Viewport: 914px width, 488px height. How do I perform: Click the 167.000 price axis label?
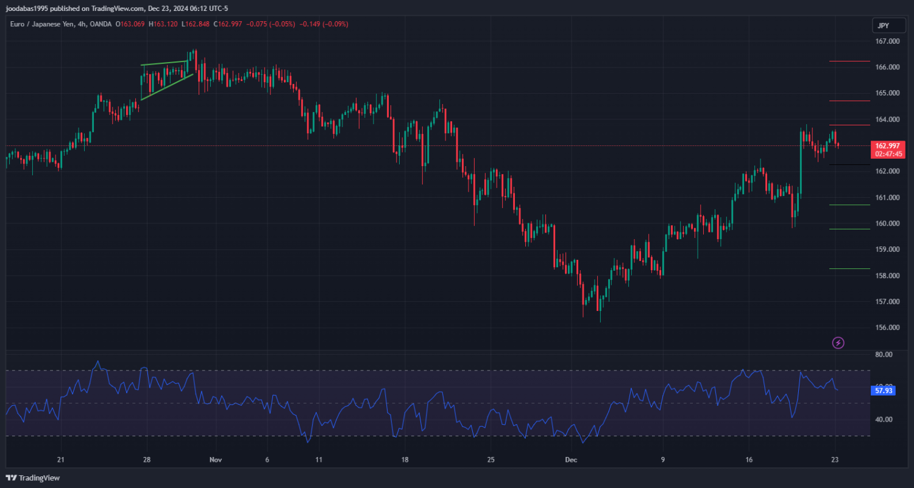click(x=888, y=41)
